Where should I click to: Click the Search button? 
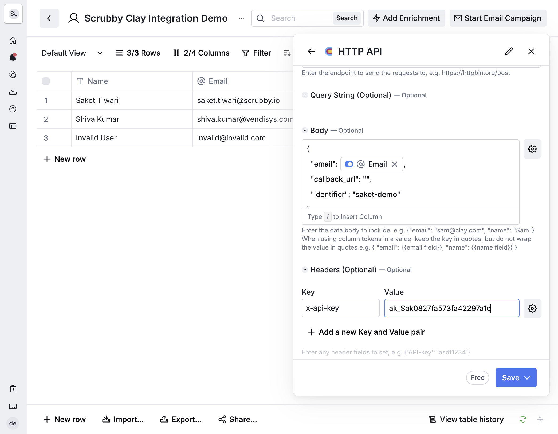(x=347, y=18)
